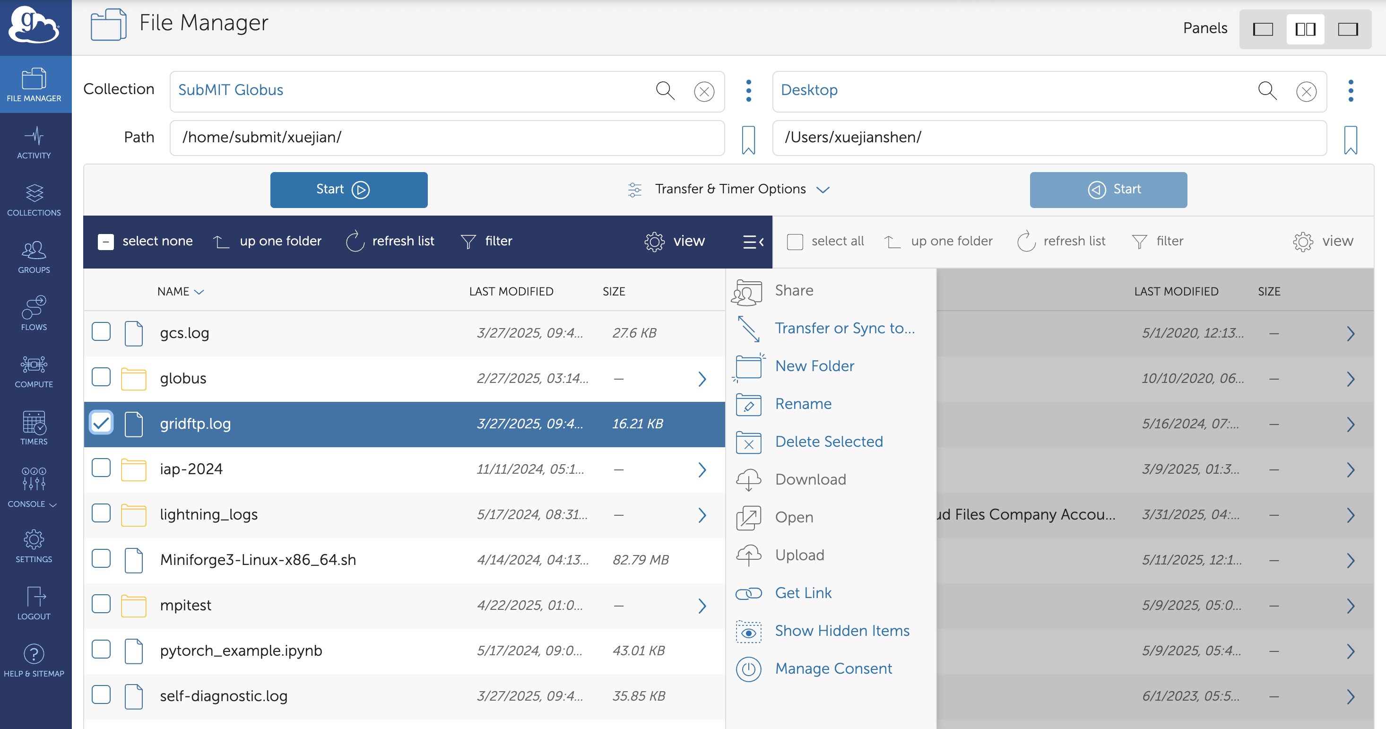Image resolution: width=1386 pixels, height=729 pixels.
Task: Edit the /home/submit/xuejian/ path field
Action: pyautogui.click(x=447, y=138)
